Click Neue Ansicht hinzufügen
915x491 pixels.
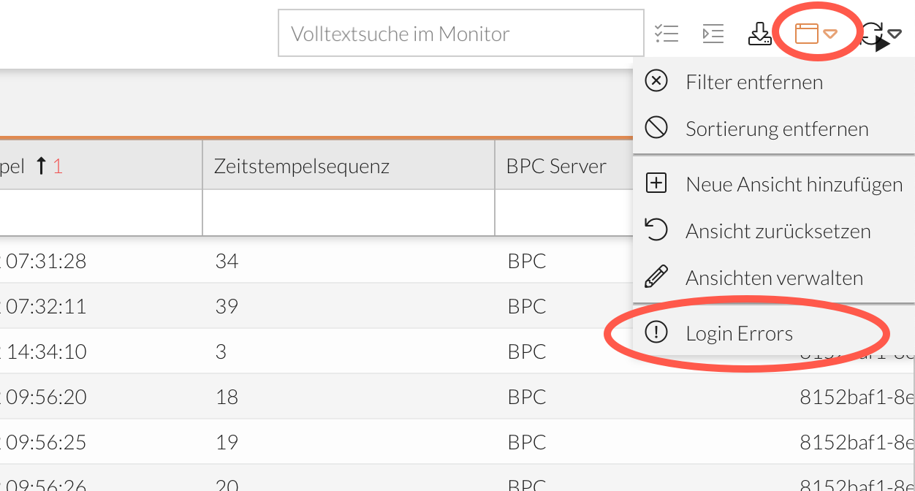(794, 183)
